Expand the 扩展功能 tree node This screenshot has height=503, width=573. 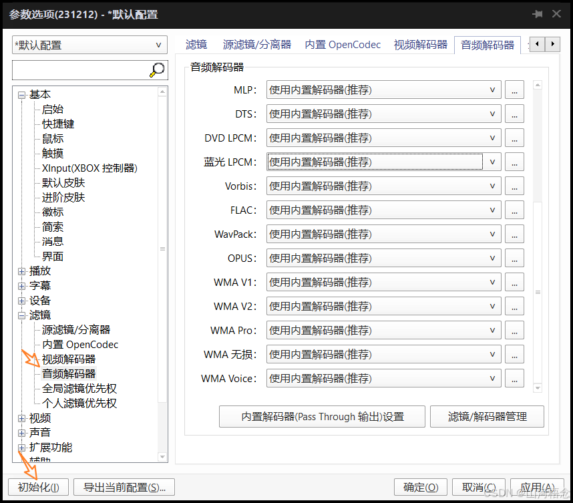tap(21, 448)
